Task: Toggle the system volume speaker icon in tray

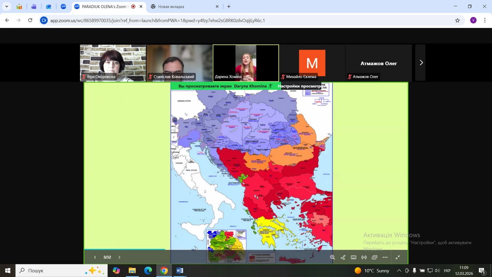Action: [x=437, y=270]
